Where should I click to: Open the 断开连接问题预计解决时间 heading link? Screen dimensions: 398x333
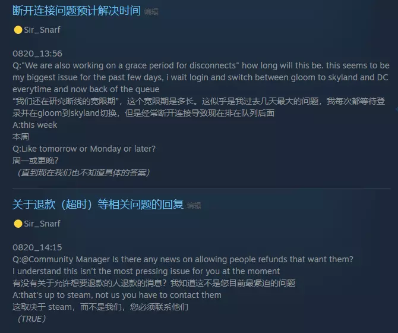click(77, 11)
